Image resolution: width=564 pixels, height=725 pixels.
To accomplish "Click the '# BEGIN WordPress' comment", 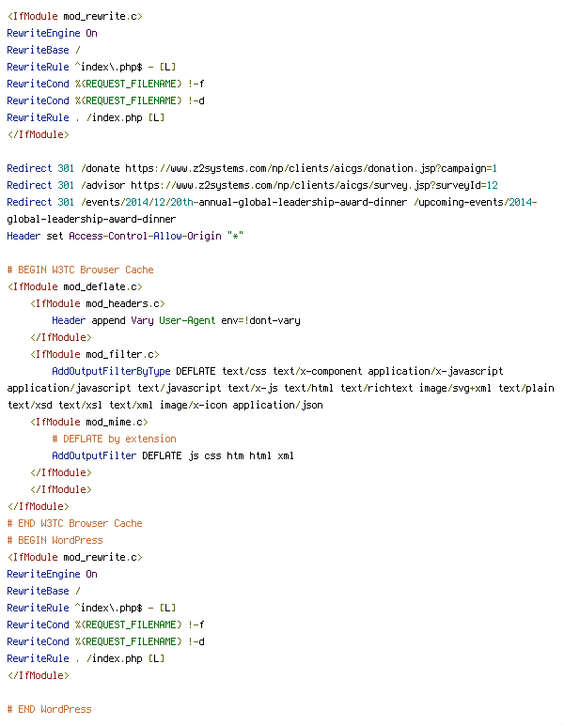I will click(55, 541).
